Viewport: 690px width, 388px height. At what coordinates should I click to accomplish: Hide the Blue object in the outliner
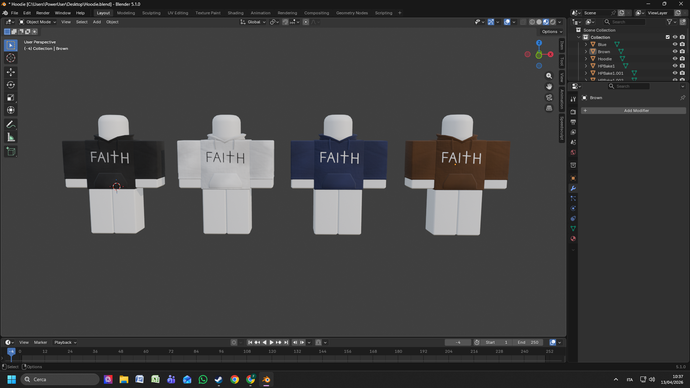click(x=675, y=44)
